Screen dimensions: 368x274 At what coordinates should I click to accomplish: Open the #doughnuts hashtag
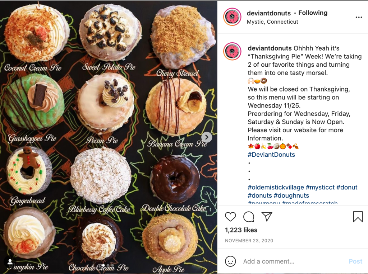[291, 195]
